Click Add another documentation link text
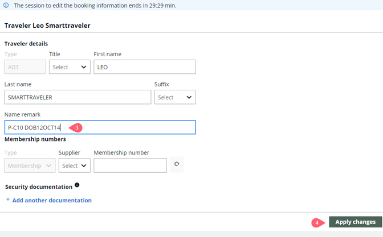This screenshot has width=383, height=237. [x=52, y=200]
